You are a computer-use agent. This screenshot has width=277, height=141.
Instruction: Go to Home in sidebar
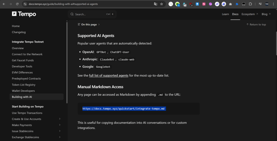(16, 26)
